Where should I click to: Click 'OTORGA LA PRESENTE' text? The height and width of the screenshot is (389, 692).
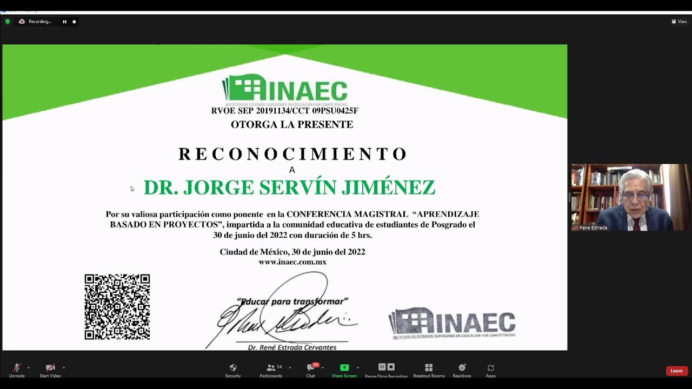pyautogui.click(x=292, y=124)
